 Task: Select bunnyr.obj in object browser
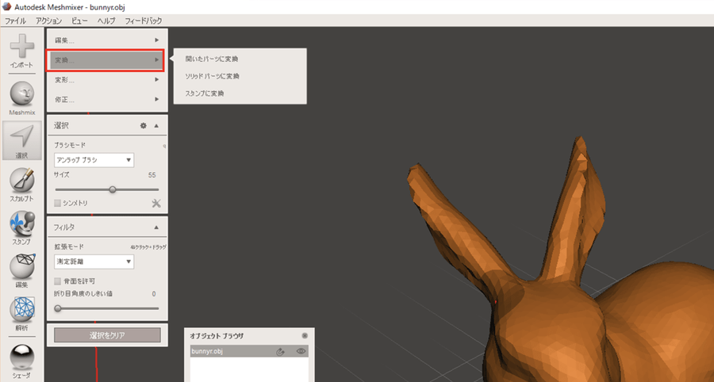pyautogui.click(x=249, y=351)
